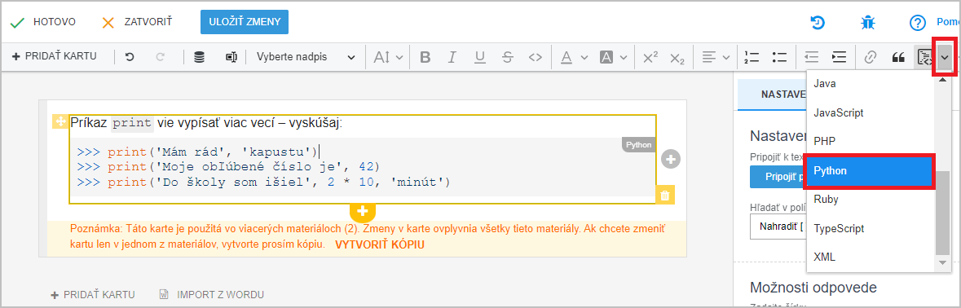
Task: Click the undo arrow in toolbar
Action: point(130,57)
